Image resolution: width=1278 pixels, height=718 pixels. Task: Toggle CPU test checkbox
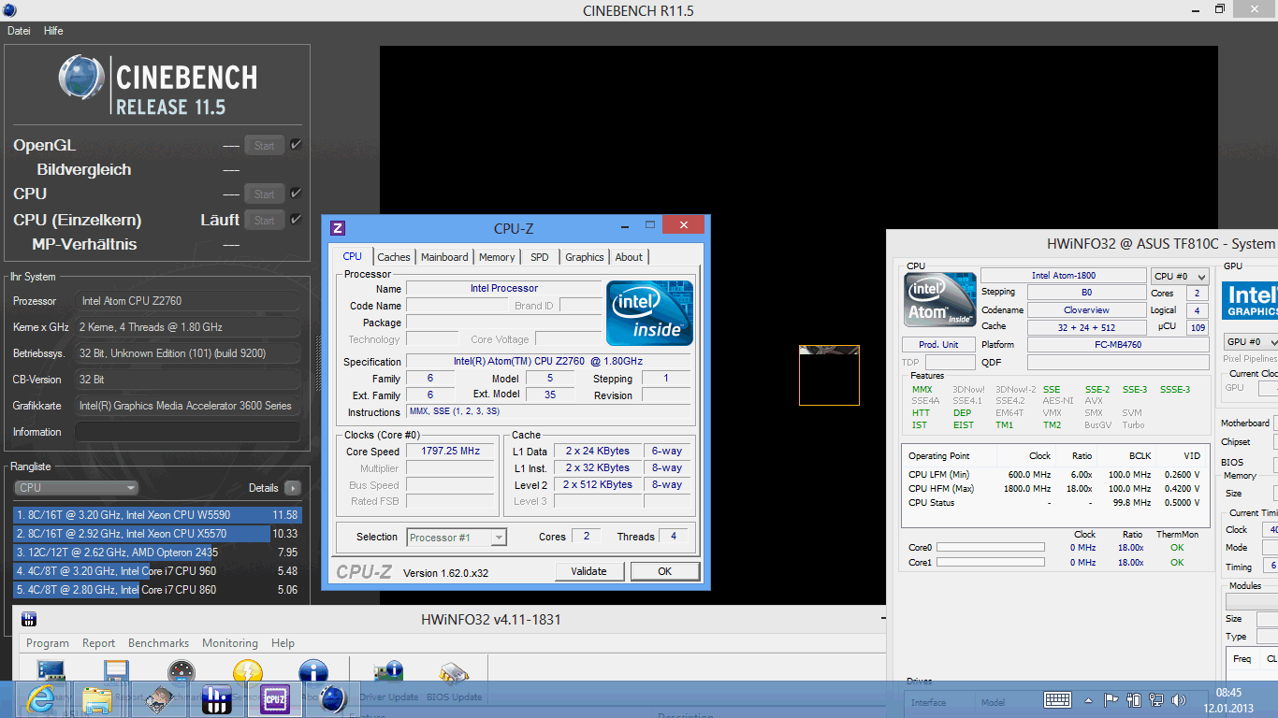pos(296,194)
